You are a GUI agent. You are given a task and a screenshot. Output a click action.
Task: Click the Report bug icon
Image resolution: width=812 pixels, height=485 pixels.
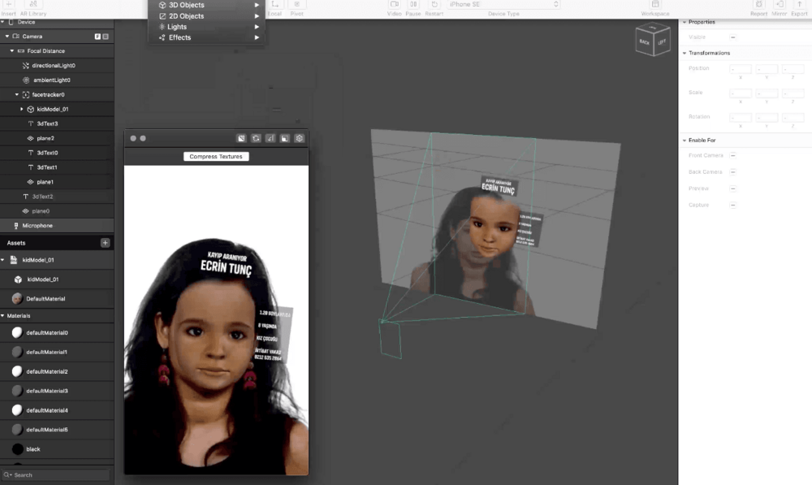(758, 5)
